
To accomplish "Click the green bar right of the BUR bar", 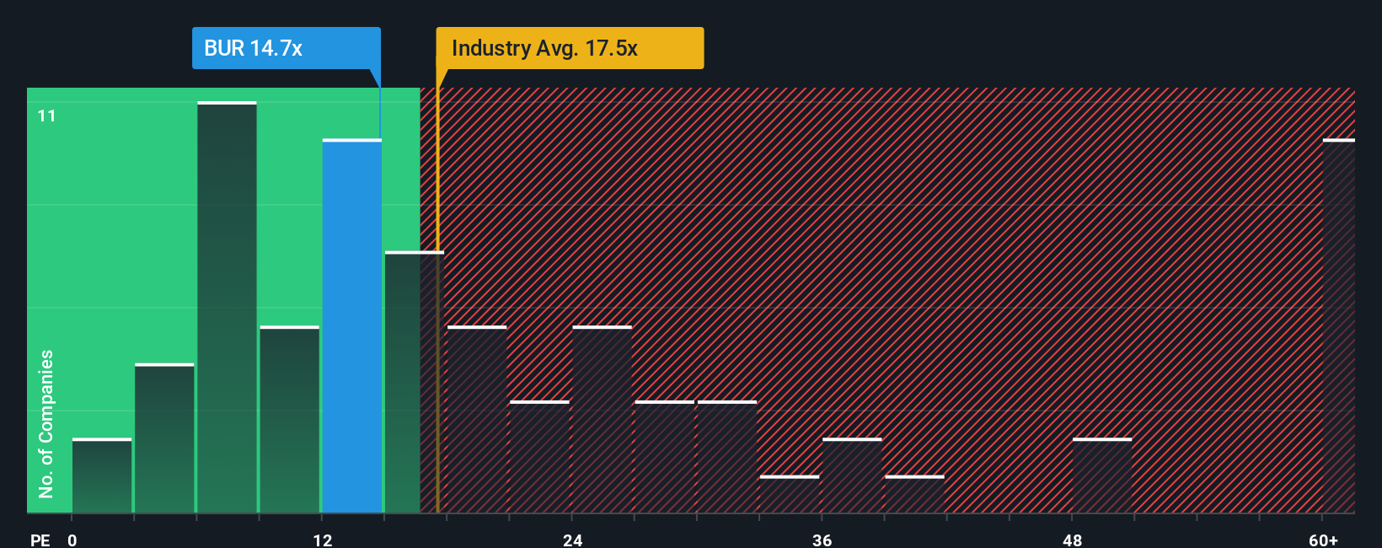I will [403, 382].
